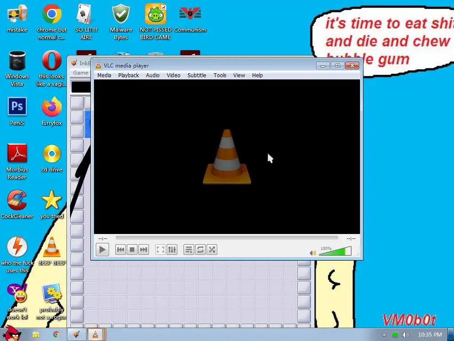Click the 10:35 PM taskbar clock
The height and width of the screenshot is (341, 454).
pos(430,335)
